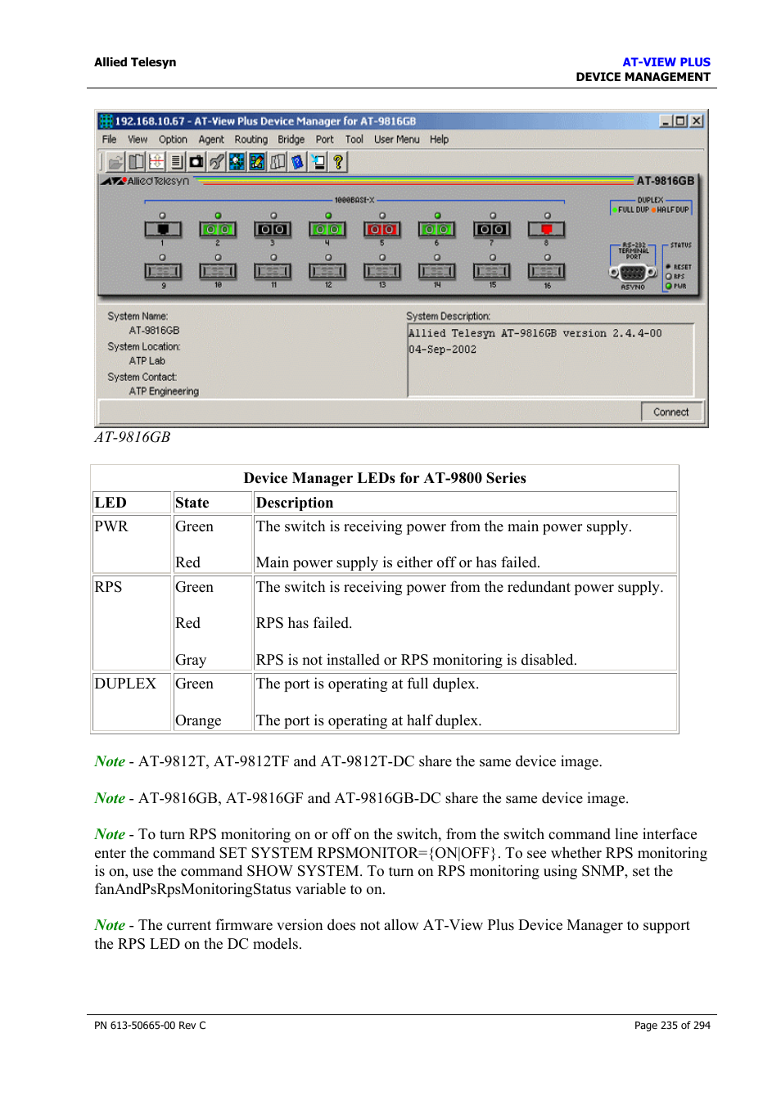Open the File menu
781x1106 pixels.
109,140
